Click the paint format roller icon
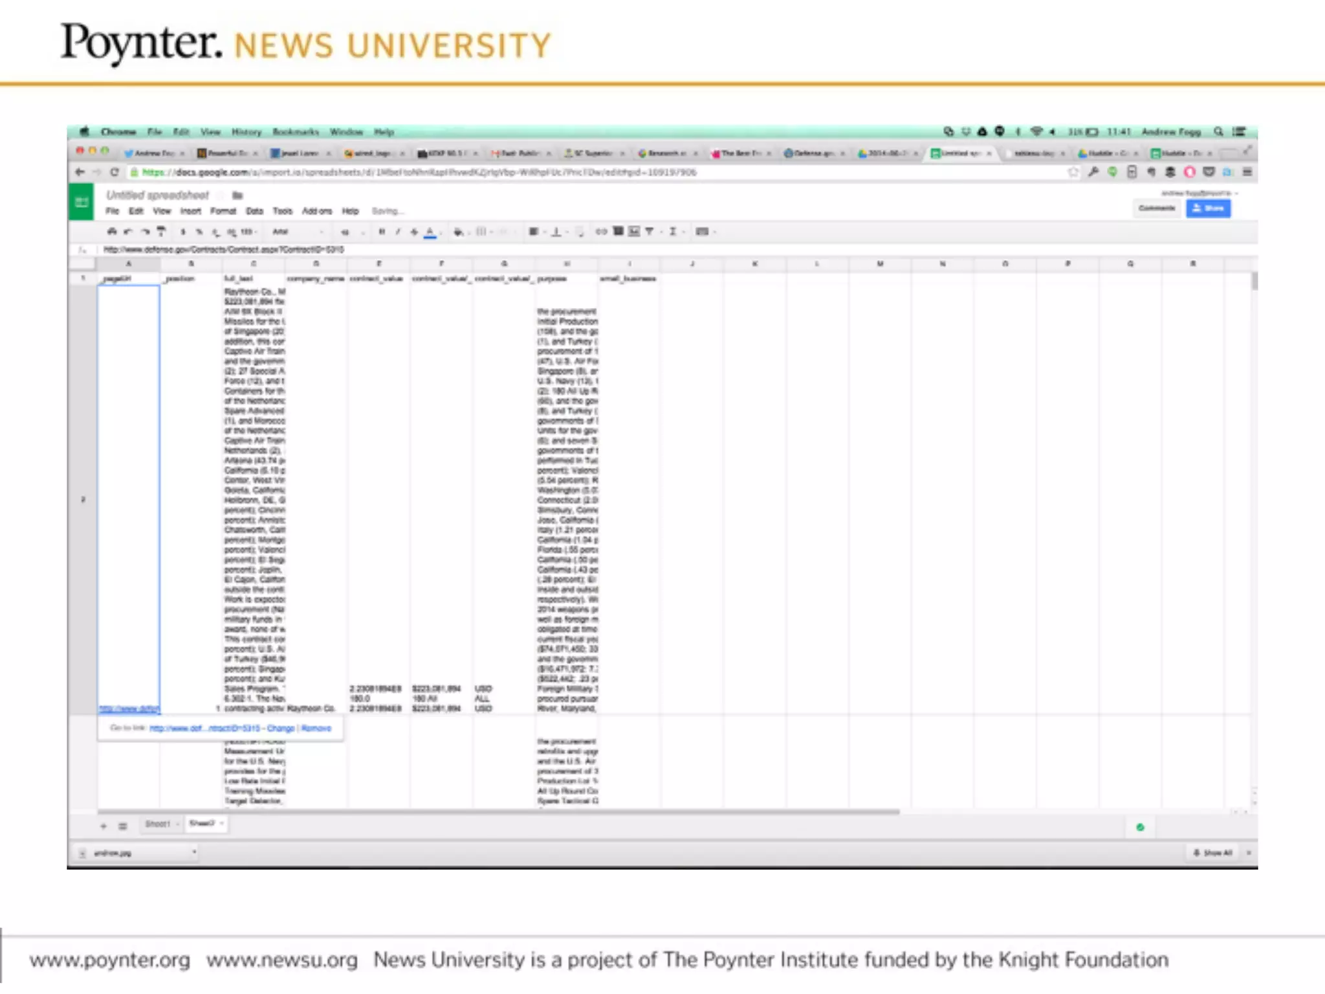1325x994 pixels. [162, 232]
